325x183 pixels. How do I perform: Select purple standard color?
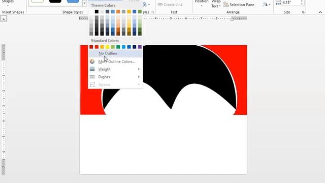pos(140,47)
